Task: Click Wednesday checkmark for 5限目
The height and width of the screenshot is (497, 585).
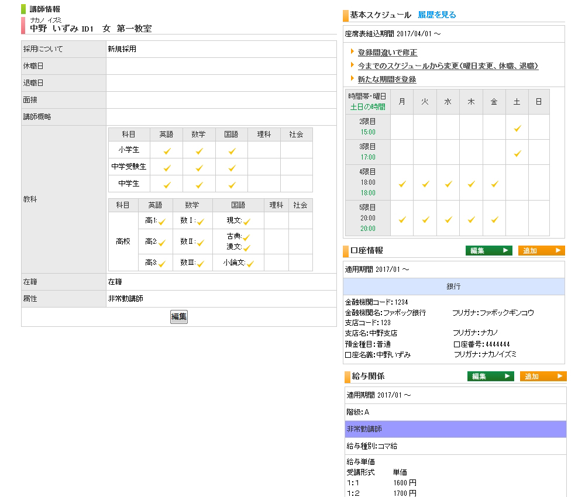Action: (x=449, y=220)
